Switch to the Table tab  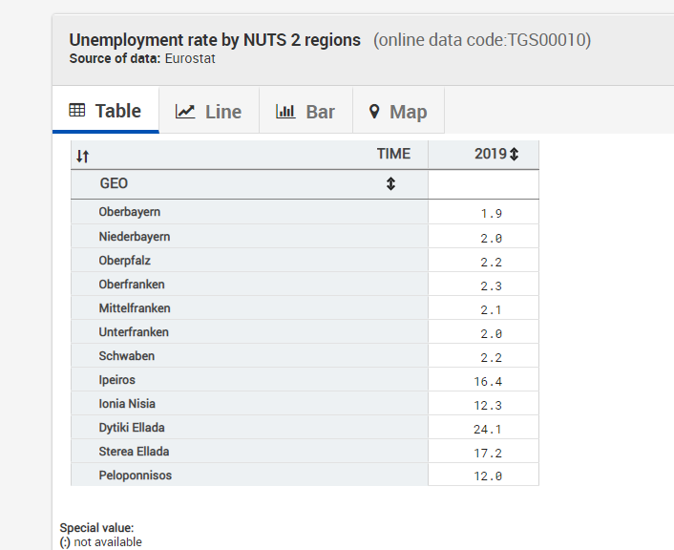click(x=106, y=111)
